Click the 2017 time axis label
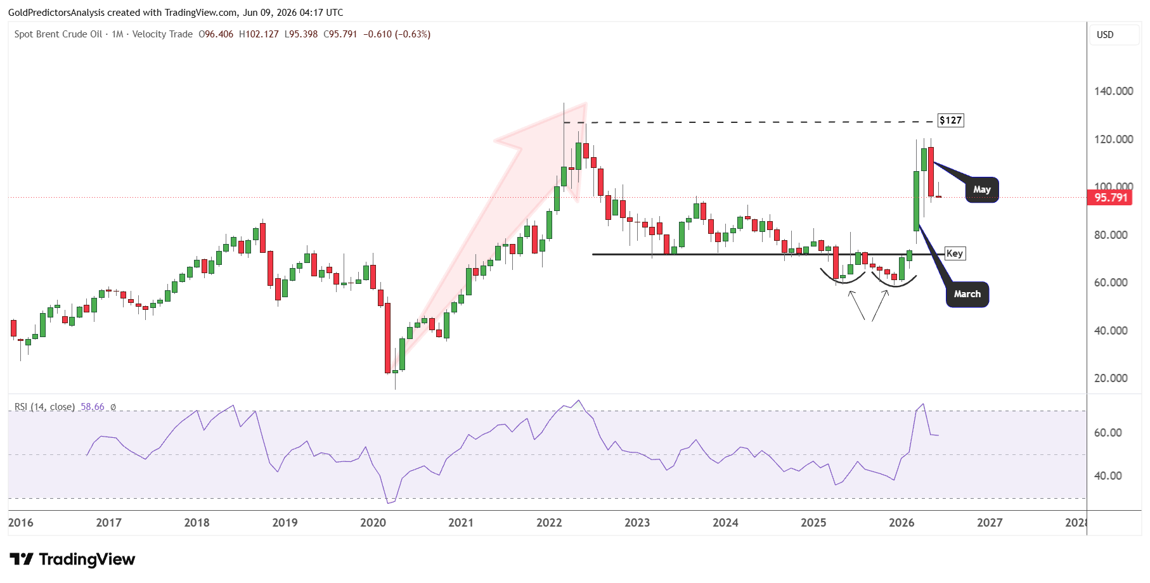 [x=109, y=523]
